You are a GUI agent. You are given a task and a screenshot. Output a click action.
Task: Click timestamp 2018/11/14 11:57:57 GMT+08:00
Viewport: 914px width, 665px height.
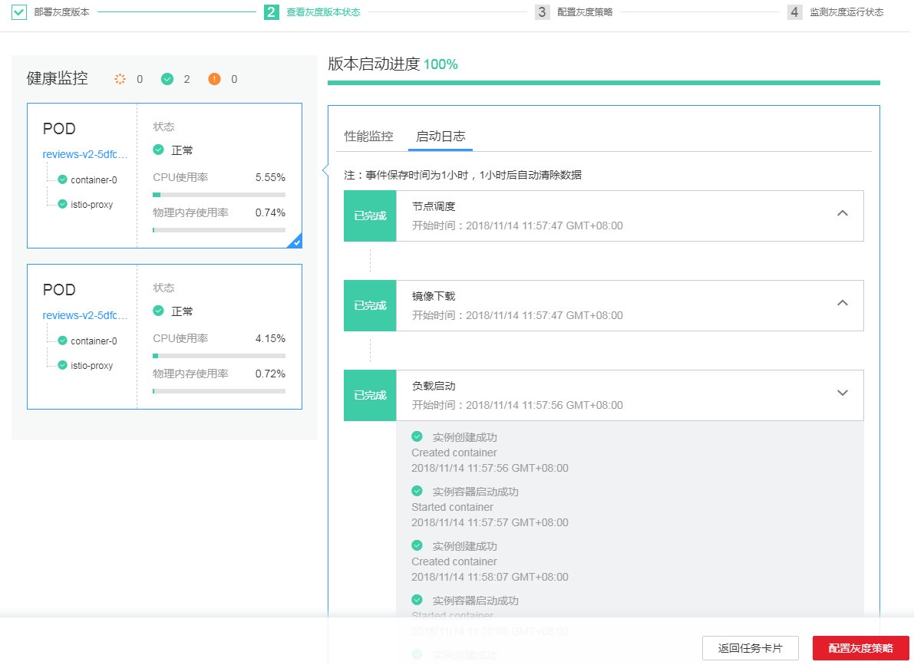[490, 522]
